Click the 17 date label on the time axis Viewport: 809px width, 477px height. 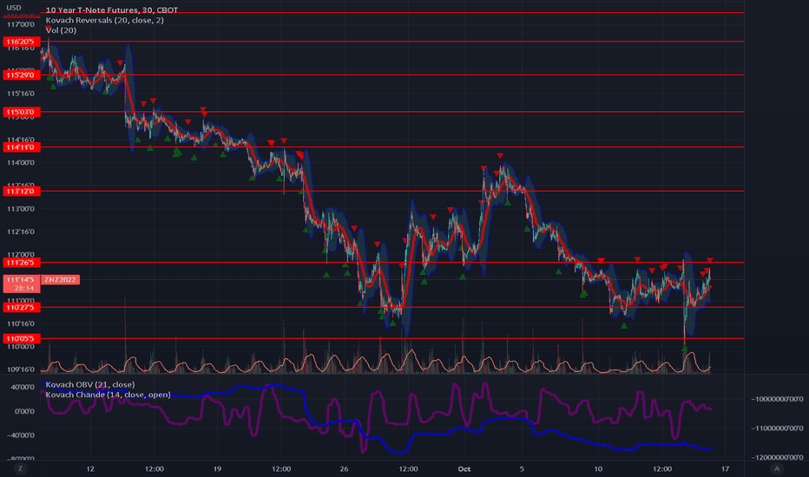726,468
